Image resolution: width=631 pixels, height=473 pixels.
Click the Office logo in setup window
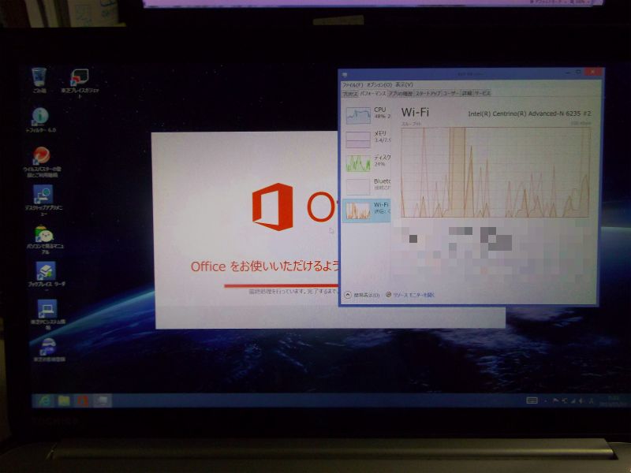273,207
